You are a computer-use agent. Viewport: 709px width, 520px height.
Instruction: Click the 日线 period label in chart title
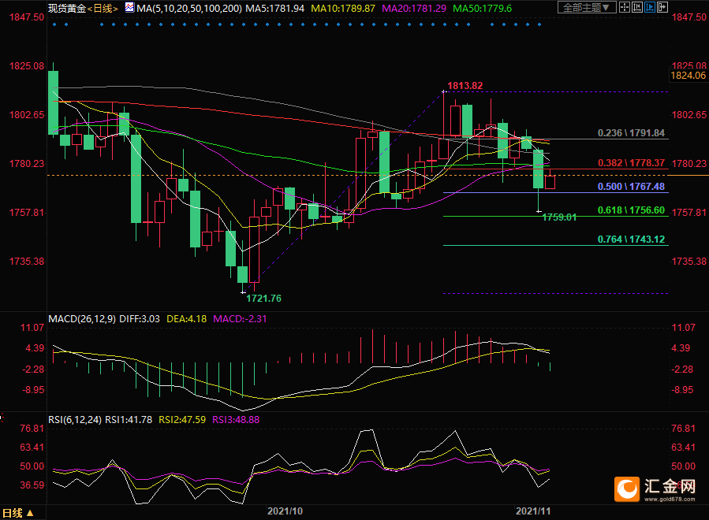pyautogui.click(x=103, y=8)
